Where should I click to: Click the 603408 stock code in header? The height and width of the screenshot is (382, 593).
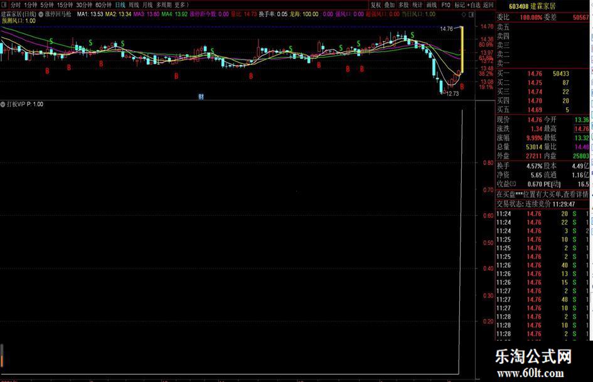point(518,6)
